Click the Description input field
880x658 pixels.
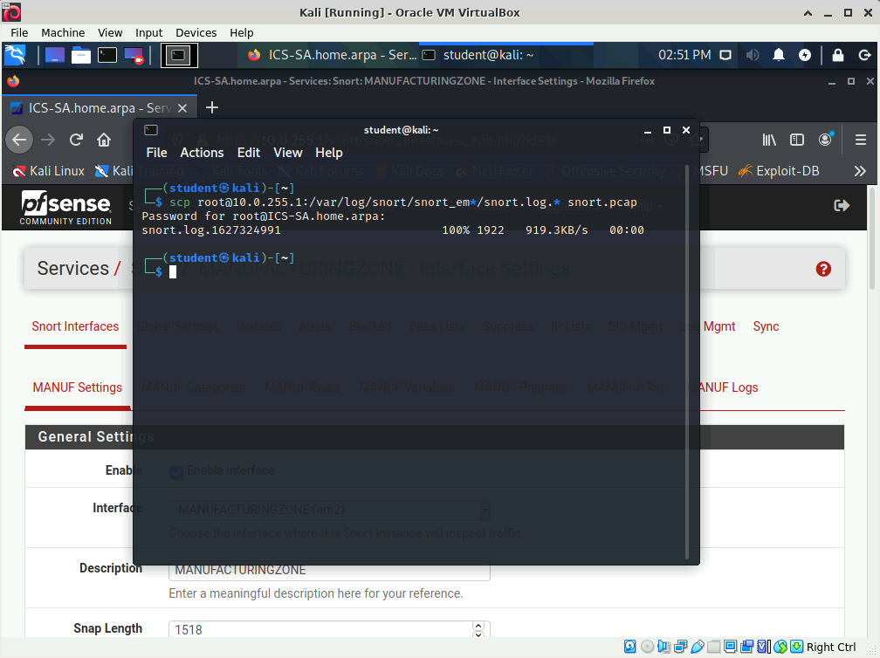(x=329, y=570)
